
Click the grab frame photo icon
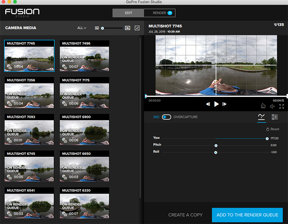point(263,106)
